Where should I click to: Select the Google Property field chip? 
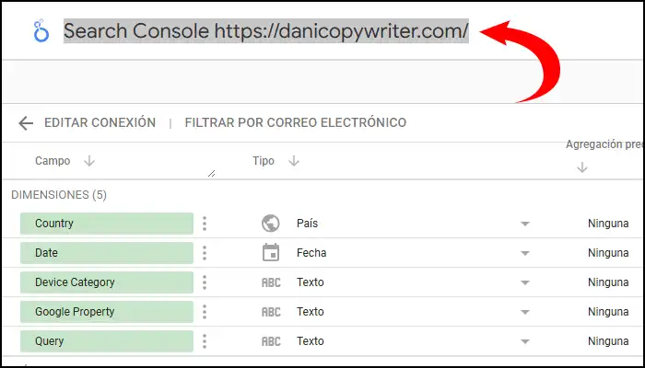click(x=107, y=312)
